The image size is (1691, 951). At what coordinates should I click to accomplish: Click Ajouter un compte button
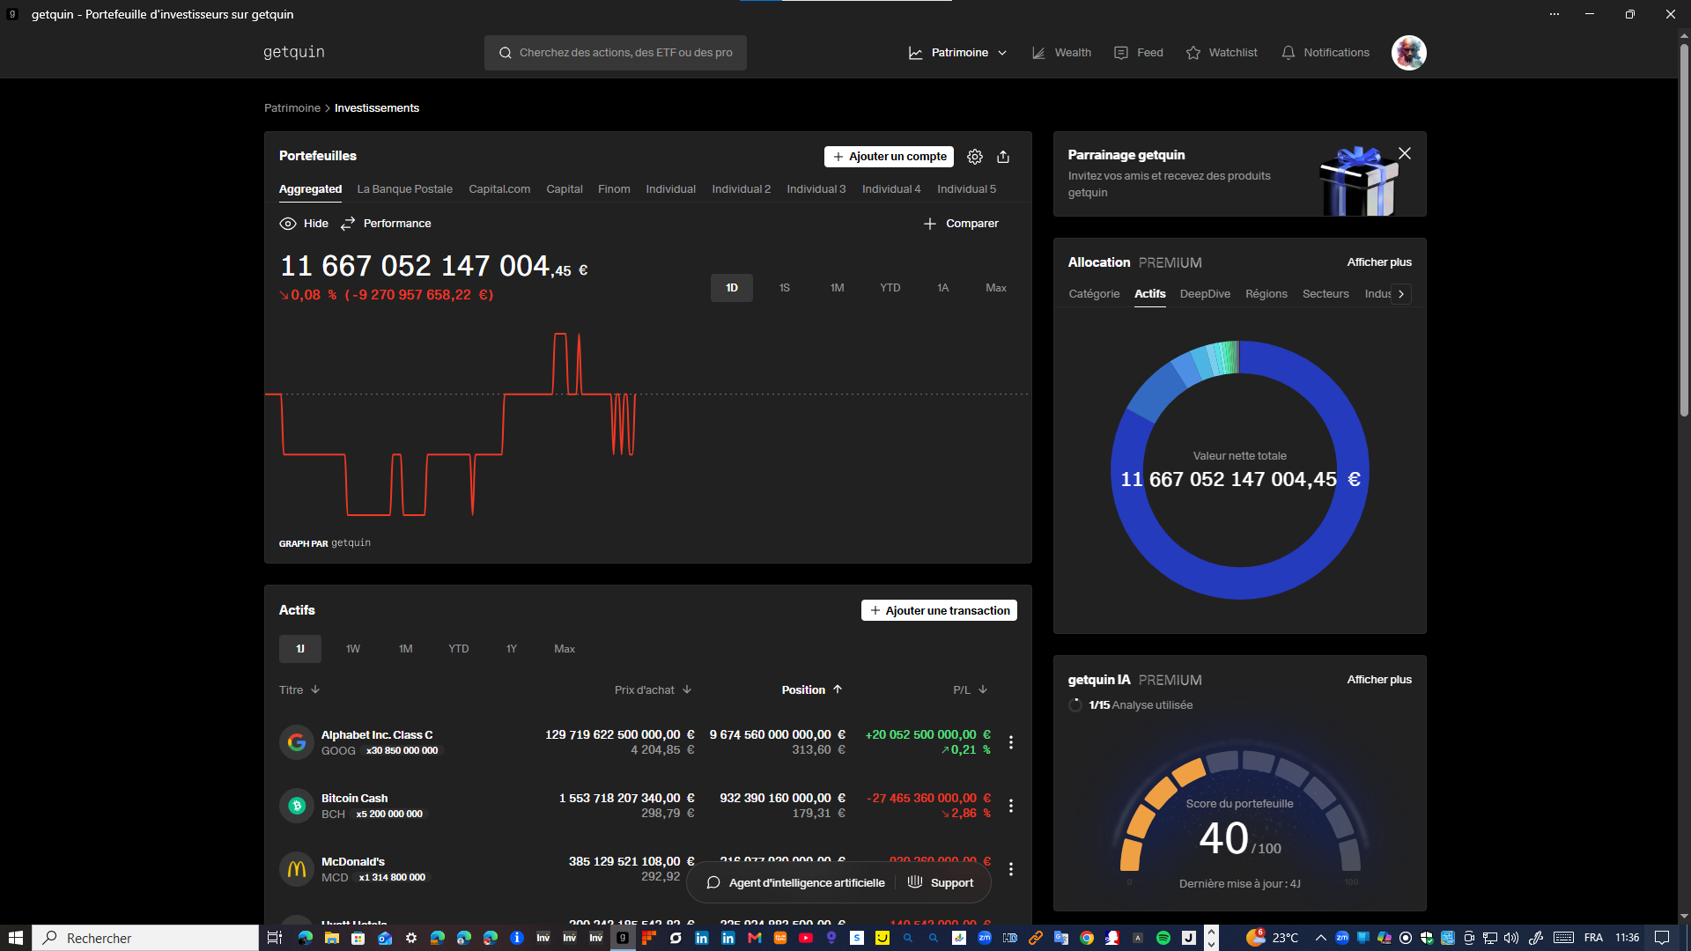[x=889, y=157]
